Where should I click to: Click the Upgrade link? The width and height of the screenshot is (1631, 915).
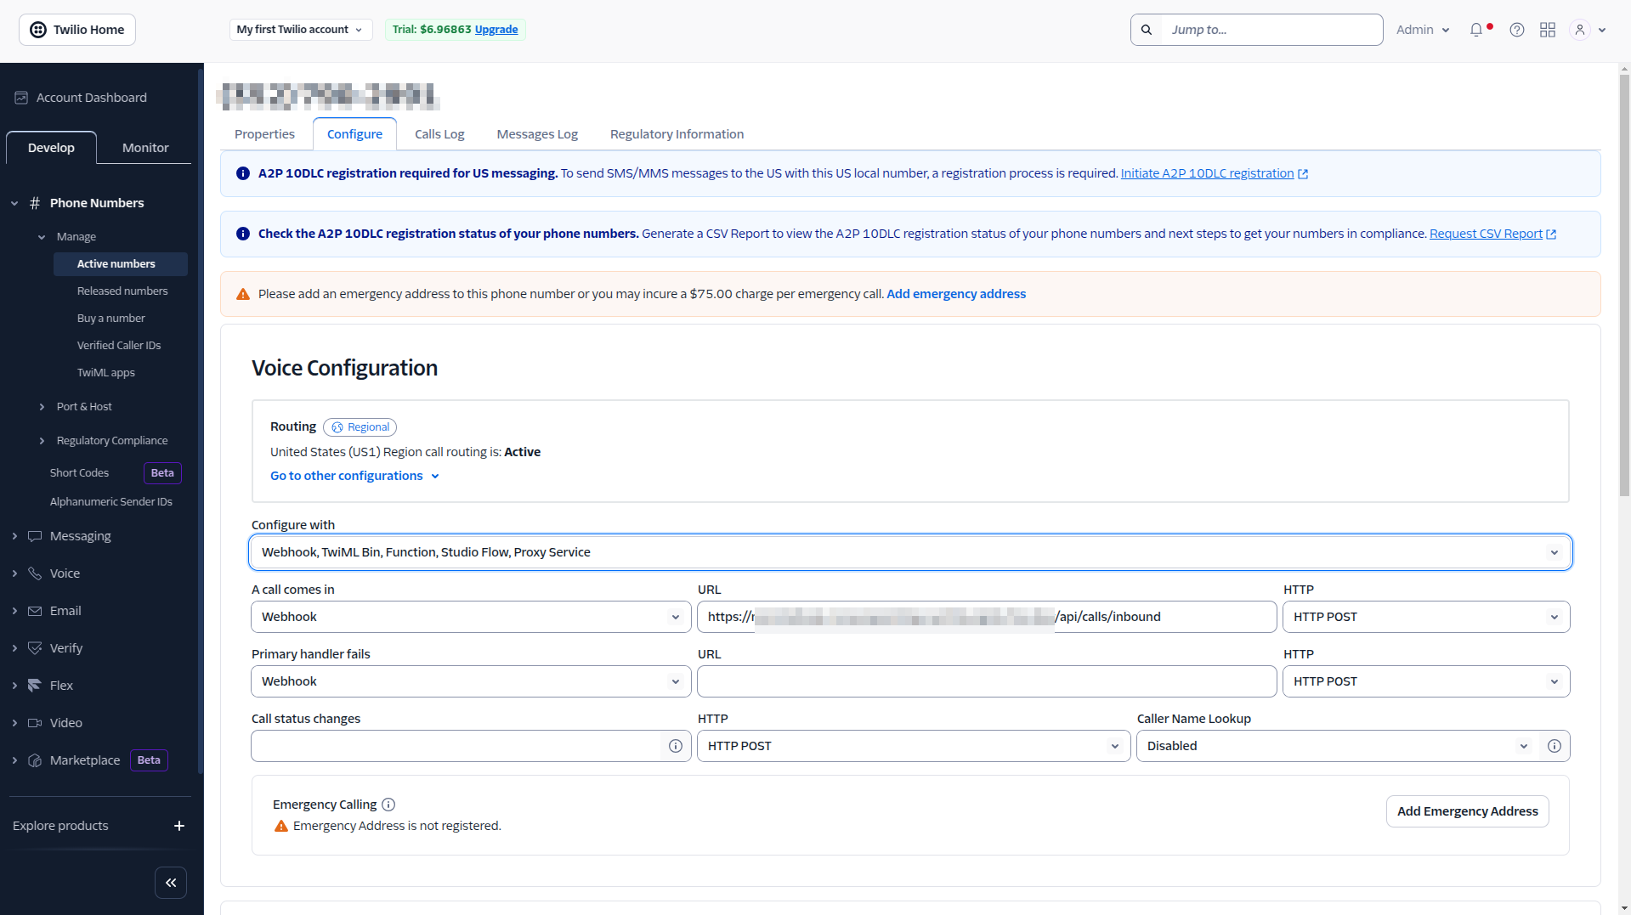496,30
